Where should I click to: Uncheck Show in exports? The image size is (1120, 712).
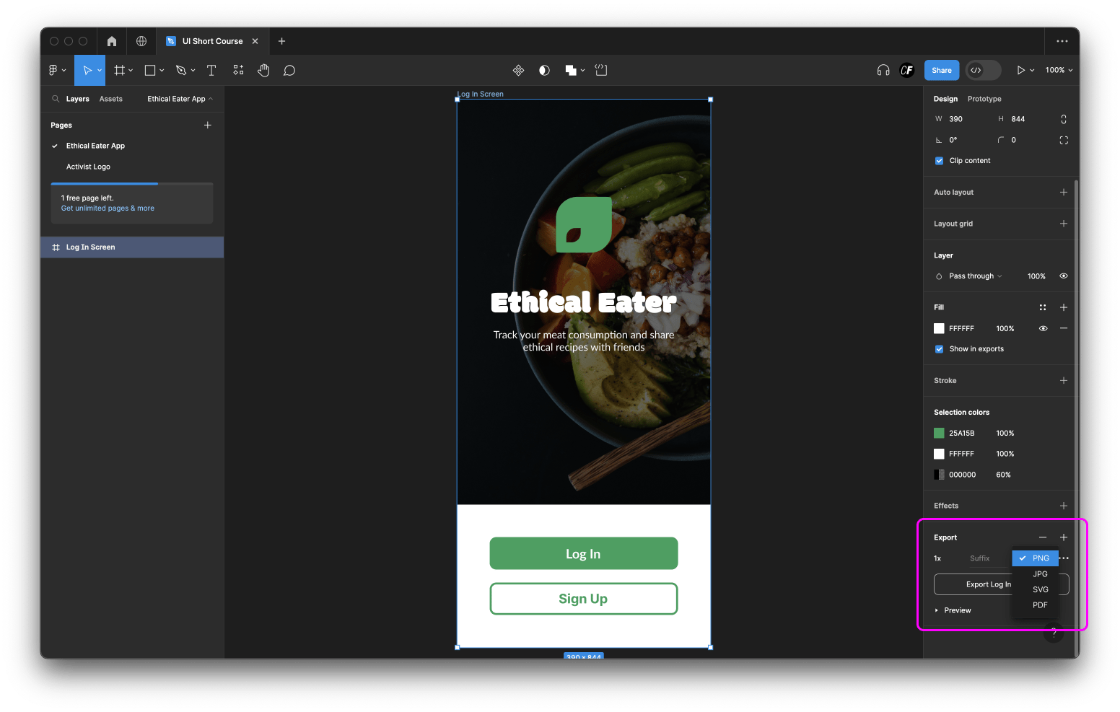[x=939, y=348]
